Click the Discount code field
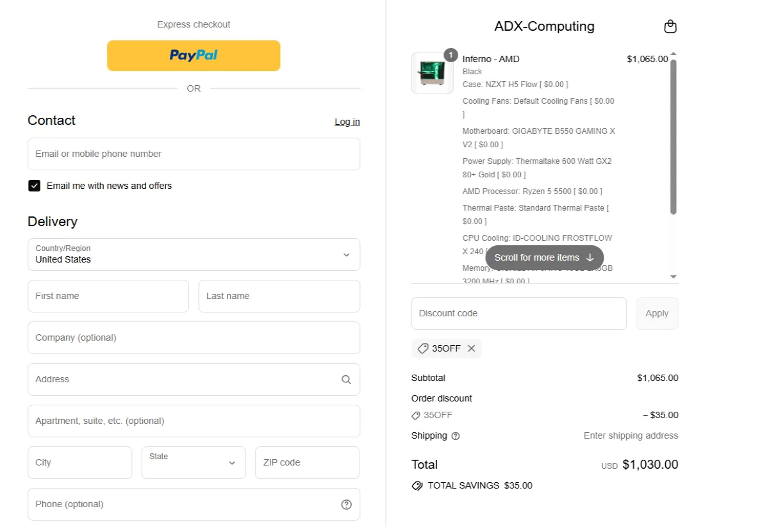Image resolution: width=769 pixels, height=527 pixels. point(518,313)
